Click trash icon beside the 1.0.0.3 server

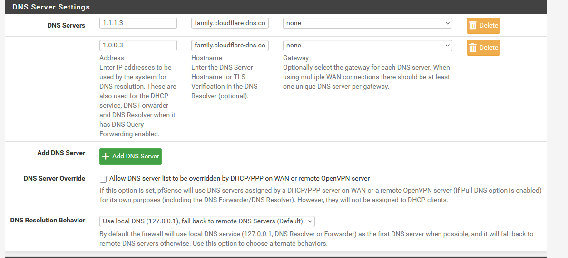tap(472, 48)
